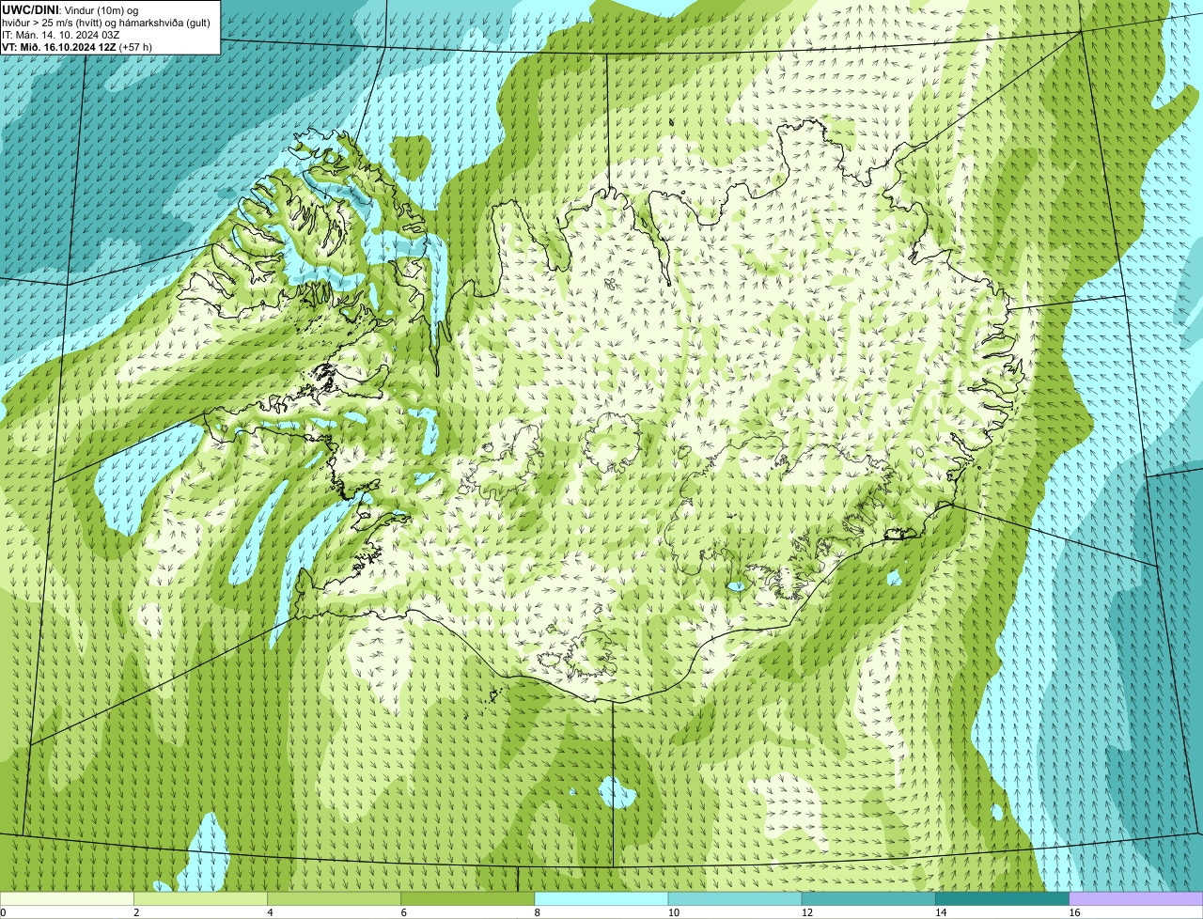Viewport: 1203px width, 919px height.
Task: Click legend label "10"
Action: [674, 912]
